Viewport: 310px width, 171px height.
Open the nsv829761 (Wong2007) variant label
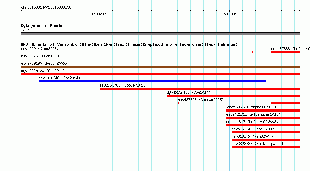[x=42, y=56]
